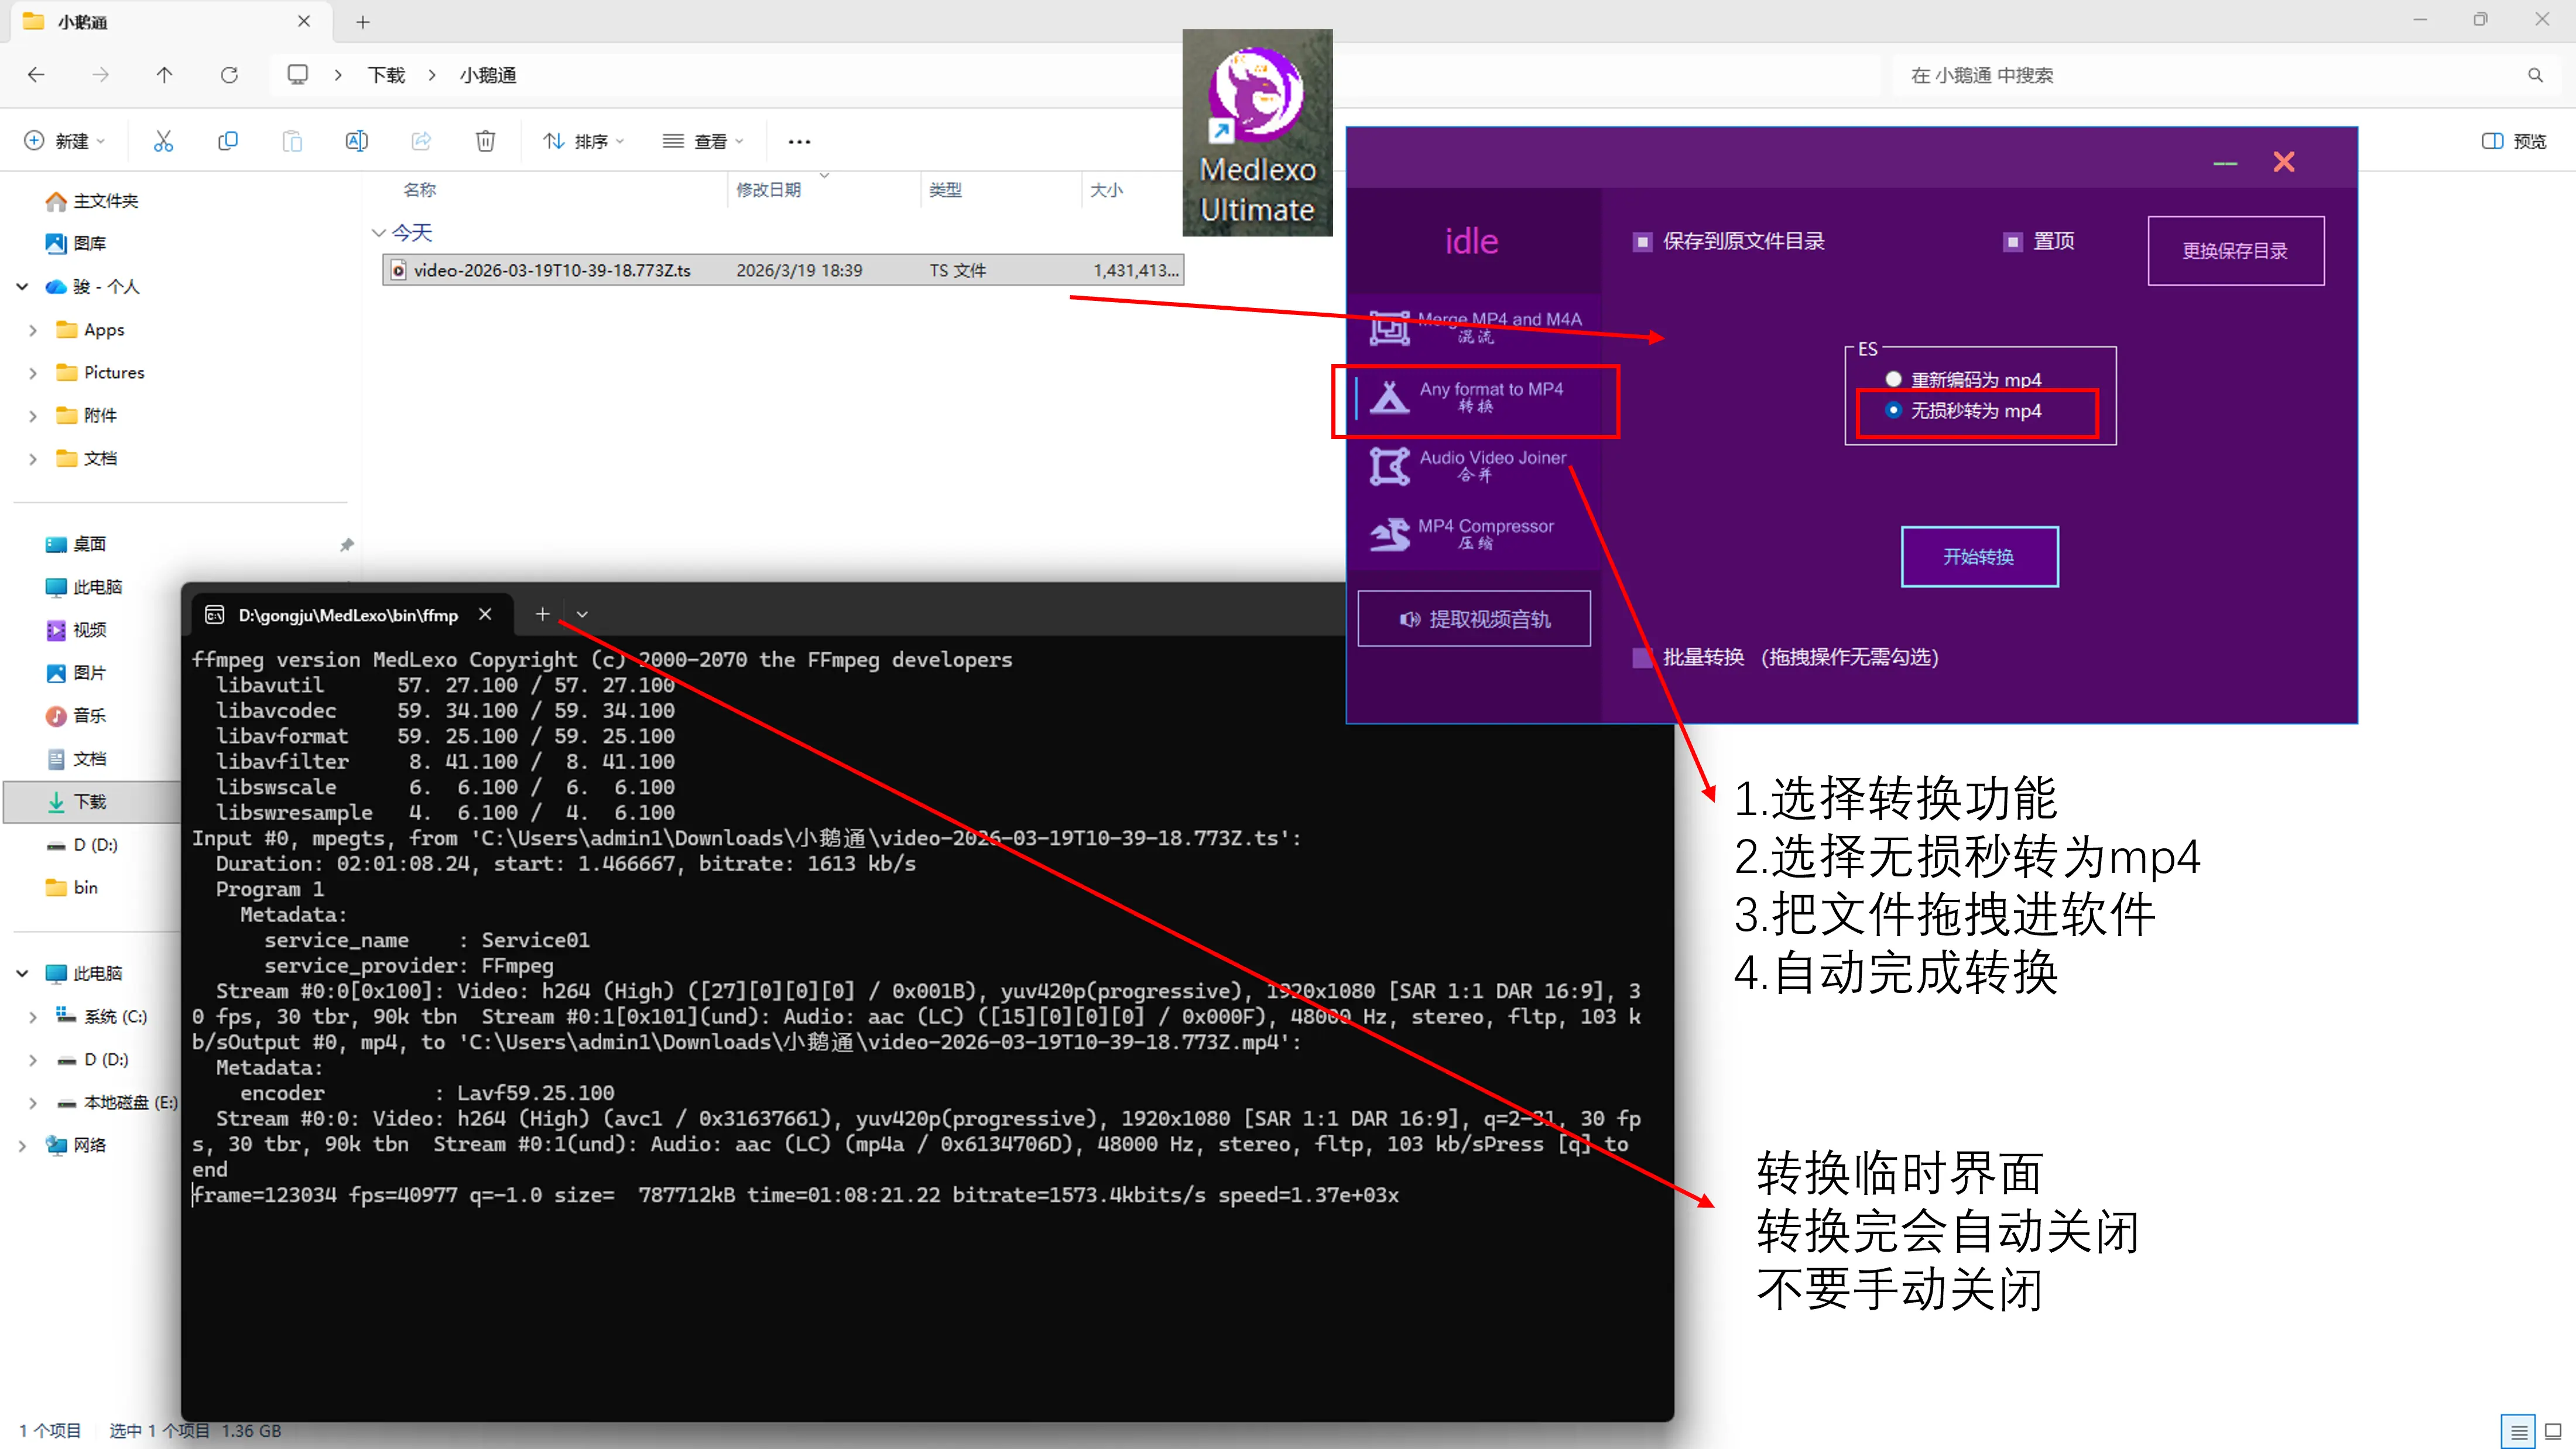Screen dimensions: 2576x1449
Task: Click the 在 小鹅通 中搜索 search field
Action: (x=2200, y=75)
